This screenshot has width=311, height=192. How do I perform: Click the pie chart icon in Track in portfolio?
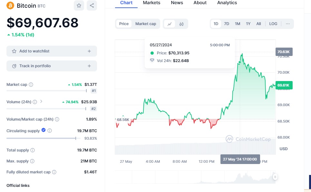pos(14,66)
